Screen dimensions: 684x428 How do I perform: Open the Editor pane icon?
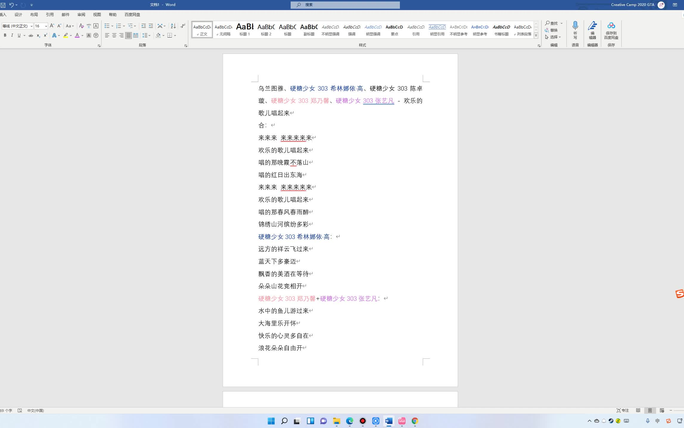592,30
